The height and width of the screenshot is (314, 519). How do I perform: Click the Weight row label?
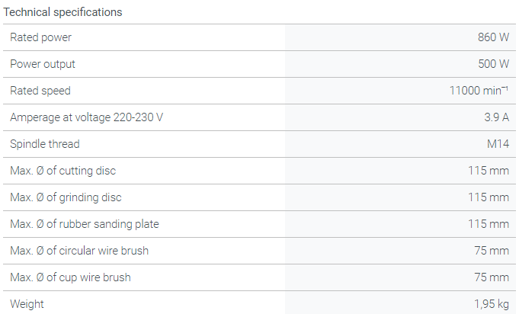27,304
